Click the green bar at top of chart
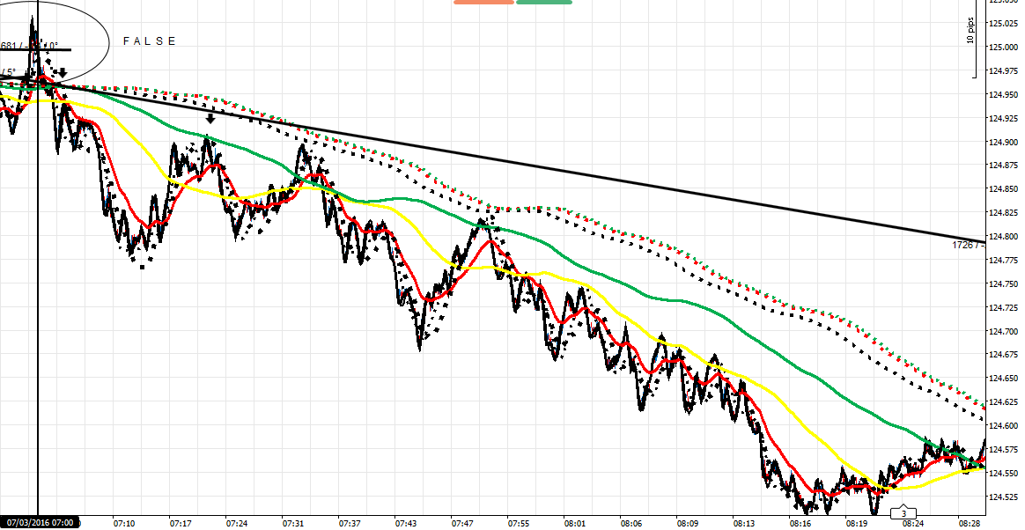 pos(544,3)
